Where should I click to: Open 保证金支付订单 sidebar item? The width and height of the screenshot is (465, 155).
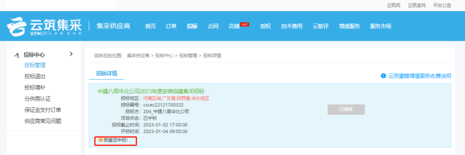point(43,110)
